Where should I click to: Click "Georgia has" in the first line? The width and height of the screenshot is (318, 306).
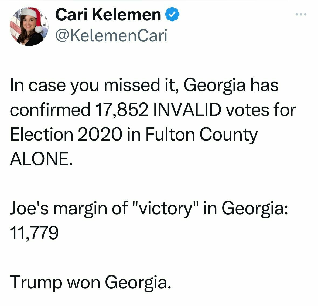(231, 85)
